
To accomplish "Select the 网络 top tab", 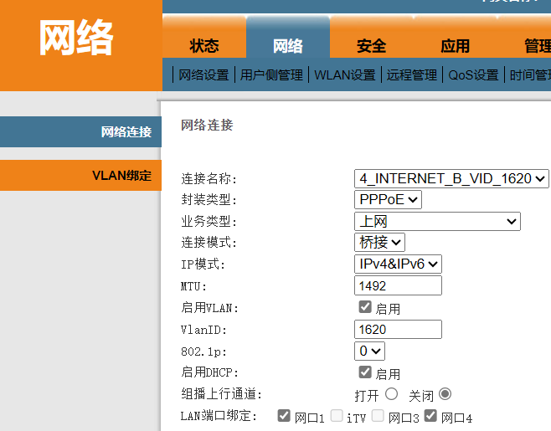I will tap(287, 46).
